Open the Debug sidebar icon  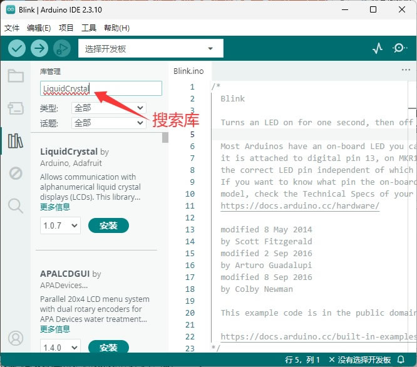(x=16, y=173)
